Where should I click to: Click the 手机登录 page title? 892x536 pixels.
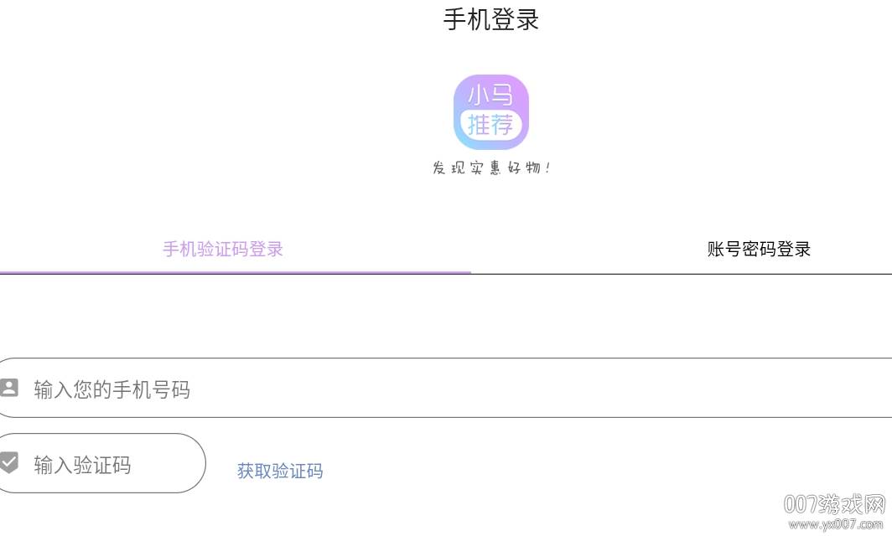pos(490,19)
